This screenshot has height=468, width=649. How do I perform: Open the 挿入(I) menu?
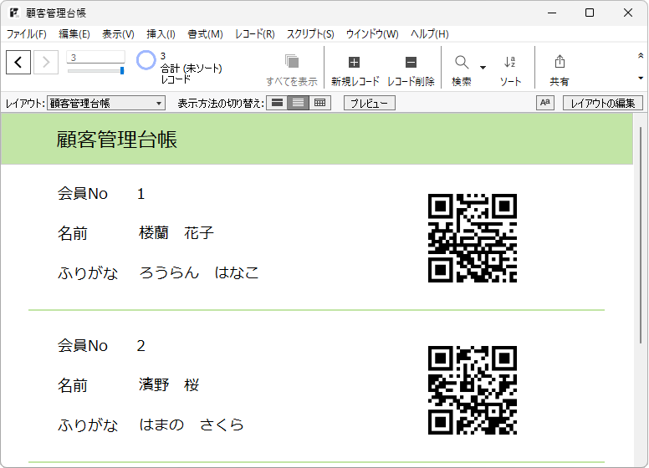pyautogui.click(x=161, y=34)
